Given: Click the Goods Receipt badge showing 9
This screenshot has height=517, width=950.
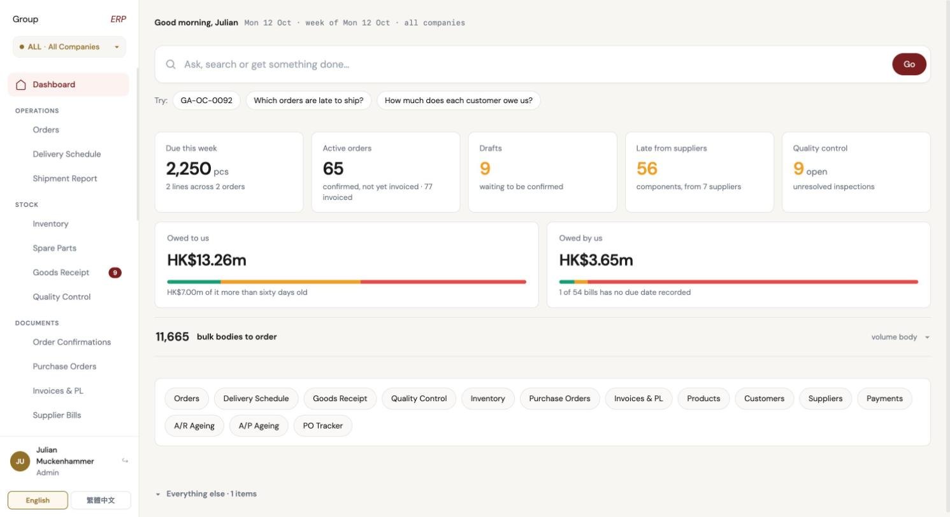Looking at the screenshot, I should (x=115, y=273).
